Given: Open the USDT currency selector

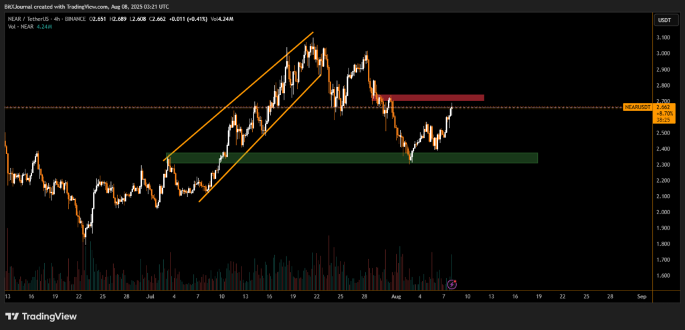Looking at the screenshot, I should click(664, 20).
